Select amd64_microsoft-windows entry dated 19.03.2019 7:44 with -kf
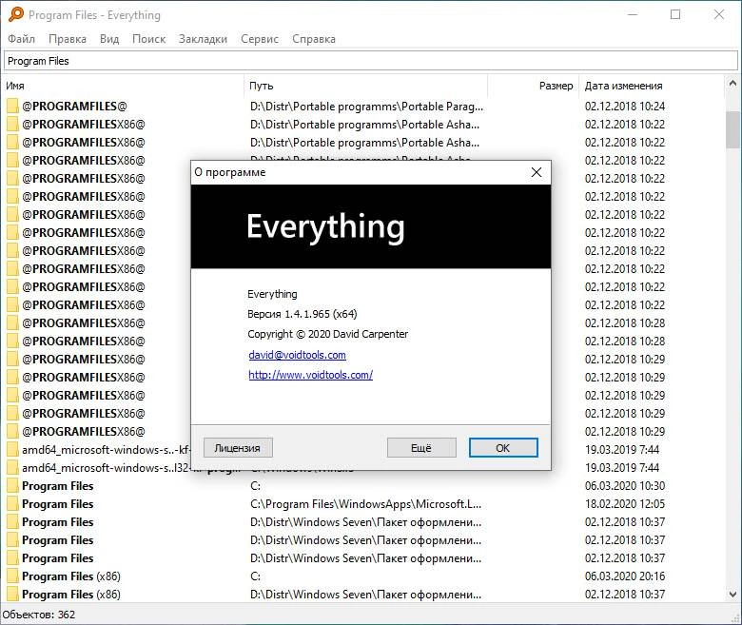This screenshot has height=625, width=742. point(106,449)
